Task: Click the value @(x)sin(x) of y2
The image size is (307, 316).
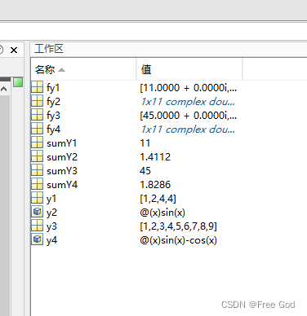Action: (x=162, y=213)
